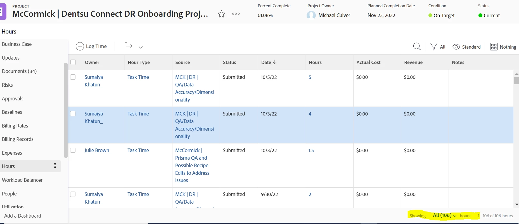Click the Actual Cost column header
The width and height of the screenshot is (519, 224).
click(x=368, y=62)
